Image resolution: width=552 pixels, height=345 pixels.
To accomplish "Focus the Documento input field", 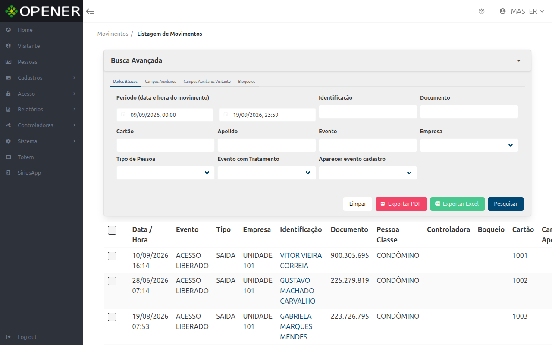I will 469,112.
